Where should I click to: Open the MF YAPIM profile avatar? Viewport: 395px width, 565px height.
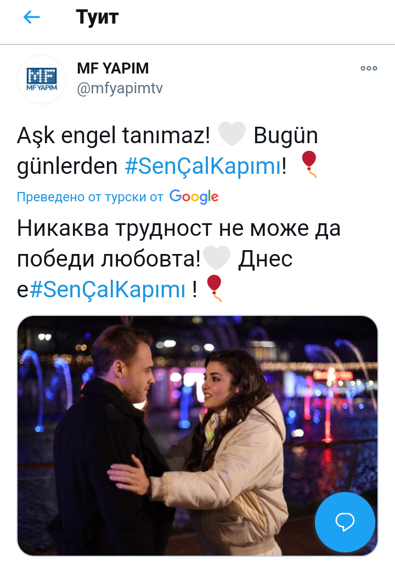(42, 80)
